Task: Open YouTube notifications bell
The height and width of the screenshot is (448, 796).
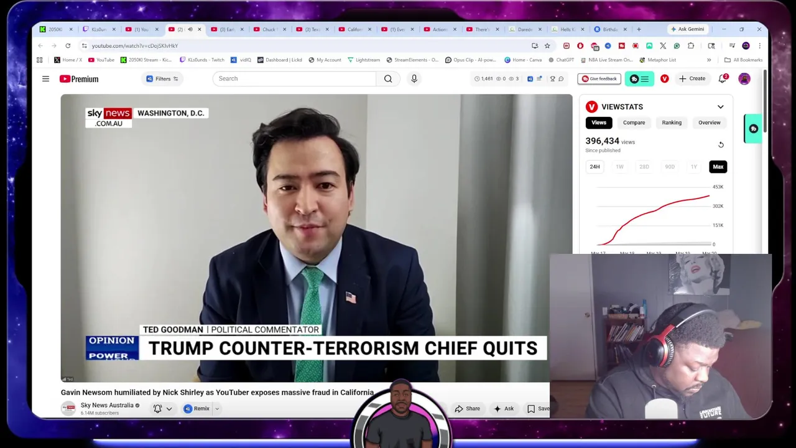Action: pyautogui.click(x=723, y=79)
